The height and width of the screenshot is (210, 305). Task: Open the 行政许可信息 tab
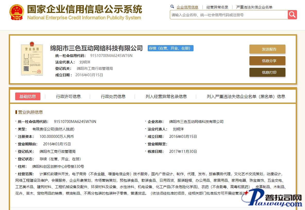pyautogui.click(x=68, y=96)
